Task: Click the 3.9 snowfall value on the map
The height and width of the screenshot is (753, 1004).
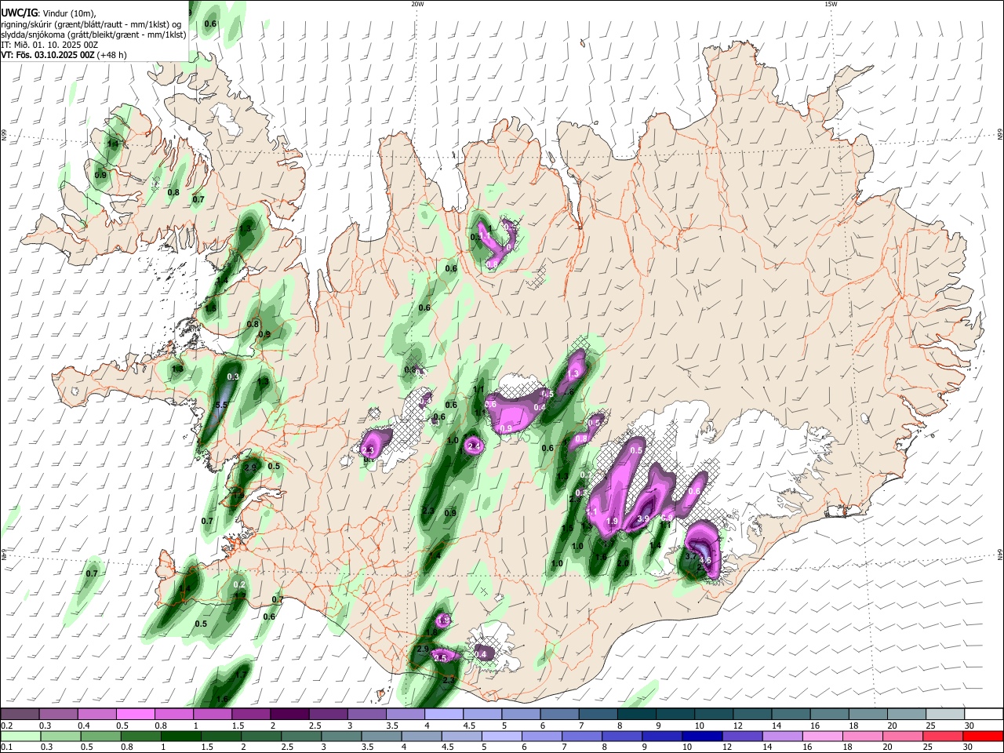Action: 643,518
